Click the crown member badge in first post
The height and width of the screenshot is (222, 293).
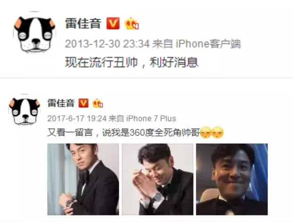tap(131, 24)
